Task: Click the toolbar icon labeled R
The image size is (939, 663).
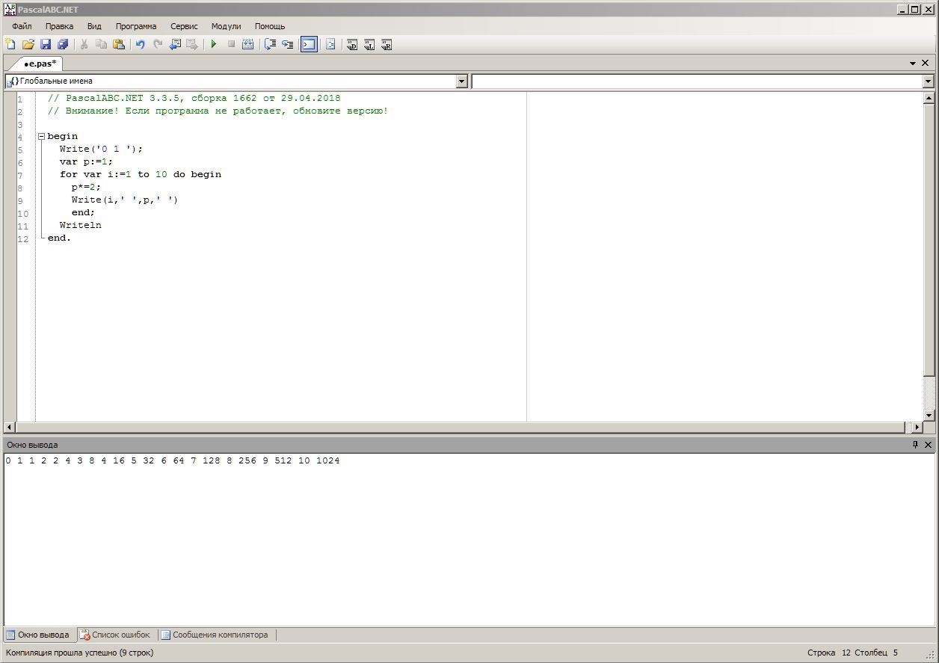Action: point(387,45)
